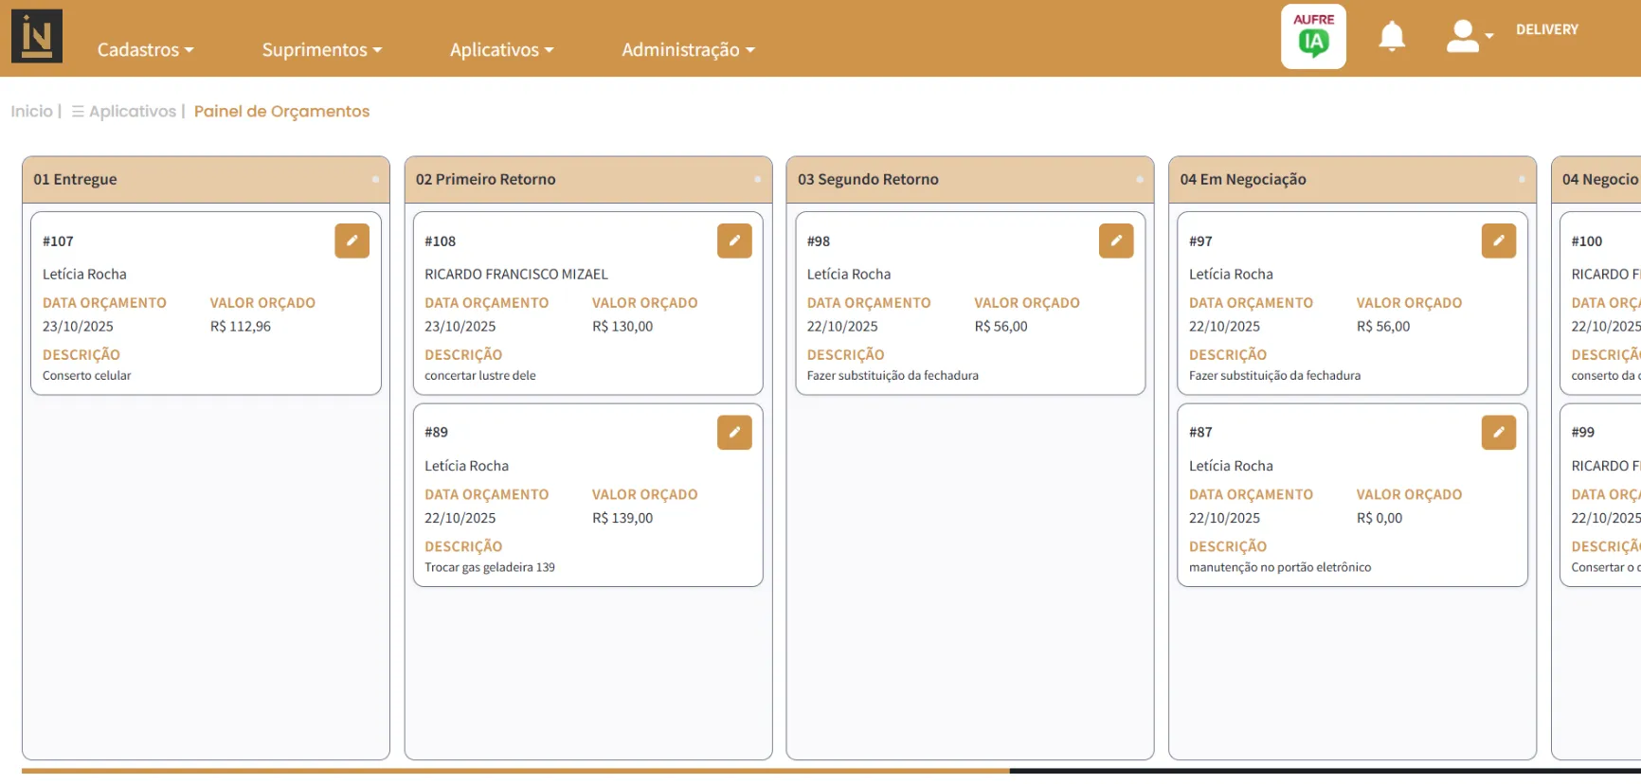
Task: Open the user profile dropdown
Action: [1468, 37]
